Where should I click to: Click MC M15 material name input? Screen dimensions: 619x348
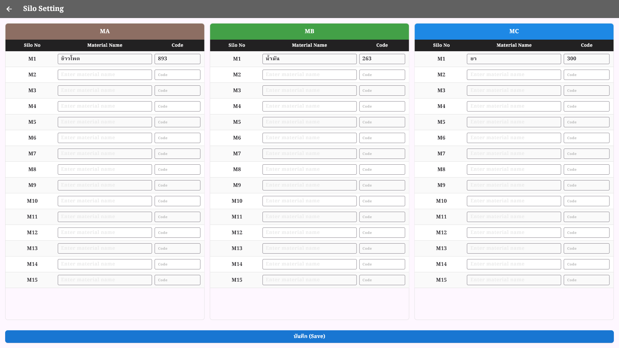[x=514, y=280]
